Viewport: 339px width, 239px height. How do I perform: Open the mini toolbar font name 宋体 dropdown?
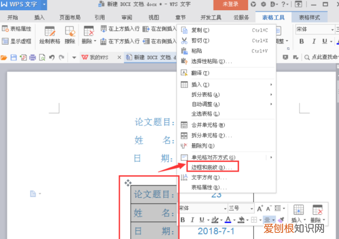tap(225, 209)
